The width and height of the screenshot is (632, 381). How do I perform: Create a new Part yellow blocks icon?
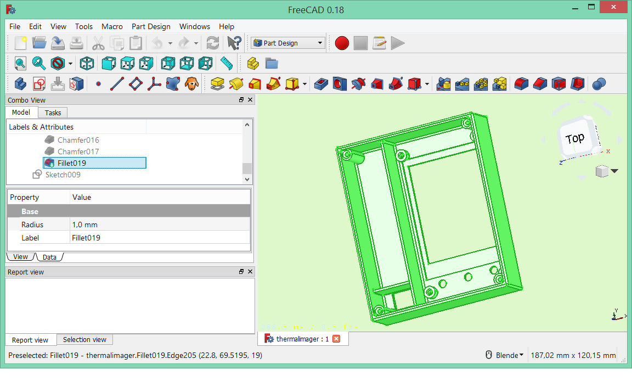point(253,63)
